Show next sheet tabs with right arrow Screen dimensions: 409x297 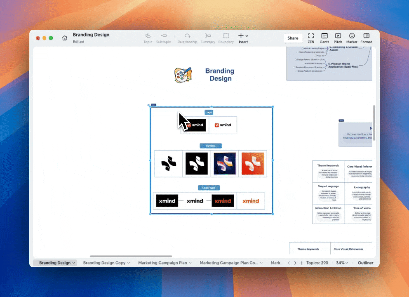295,263
